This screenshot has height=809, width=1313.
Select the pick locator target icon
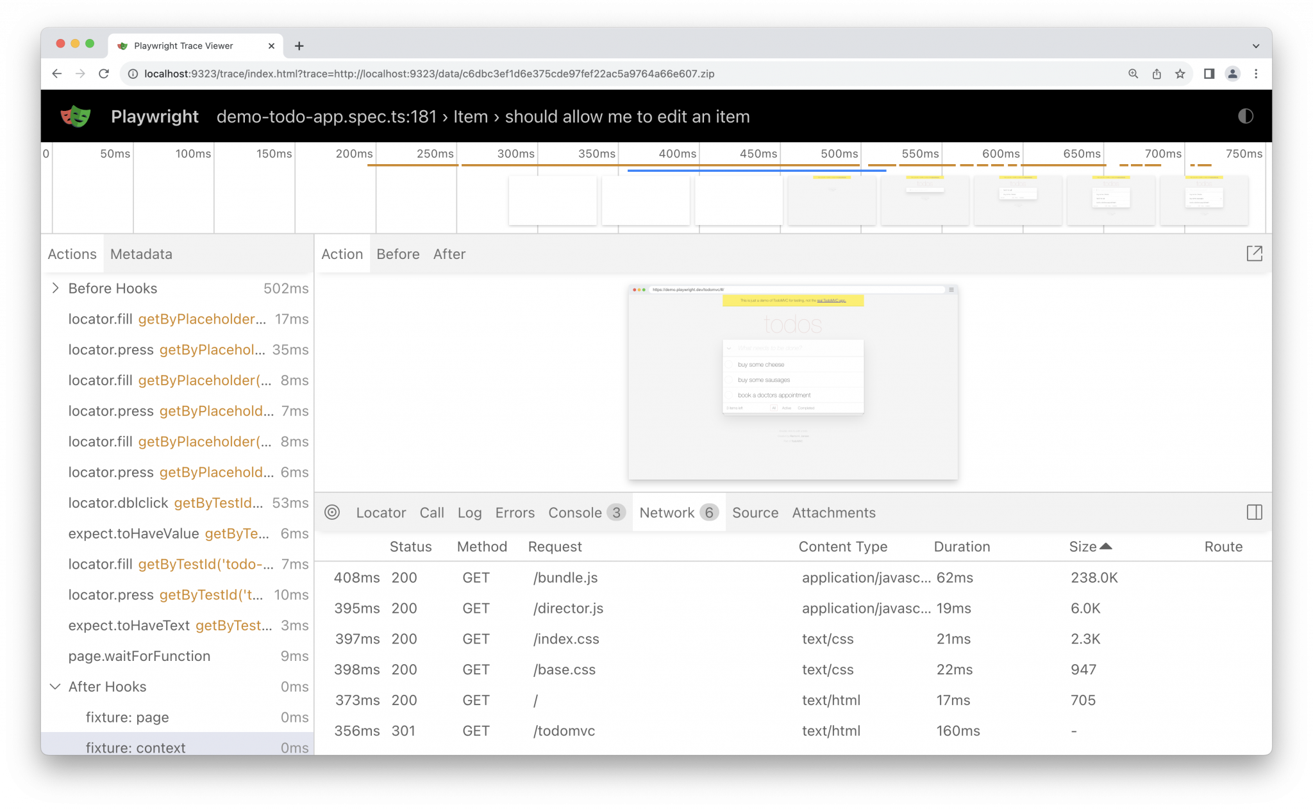[x=332, y=512]
